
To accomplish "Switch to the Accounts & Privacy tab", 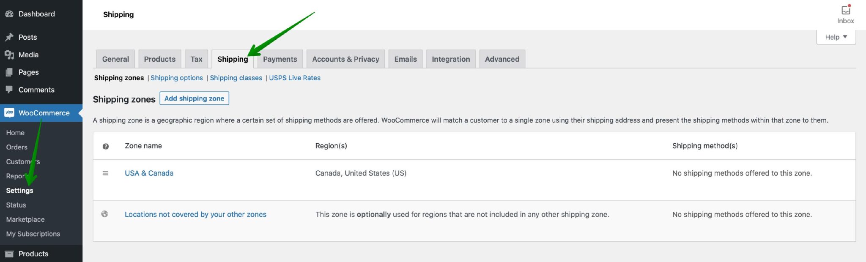I will [x=345, y=59].
